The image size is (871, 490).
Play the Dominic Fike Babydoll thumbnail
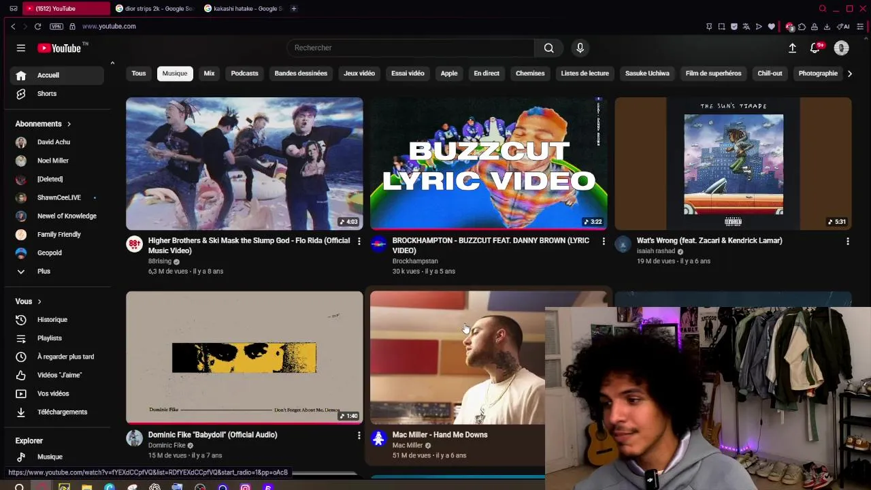244,357
